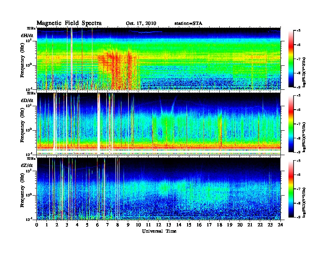Viewport: 334px width, 258px height.
Task: Click the "Magnetic Field Spectra" title
Action: point(69,23)
